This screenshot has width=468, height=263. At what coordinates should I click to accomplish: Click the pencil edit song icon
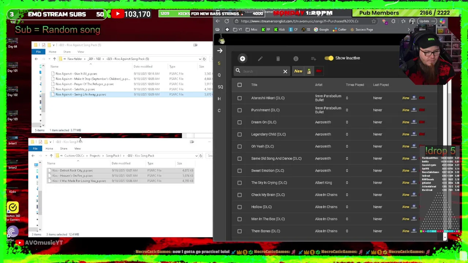tap(260, 58)
